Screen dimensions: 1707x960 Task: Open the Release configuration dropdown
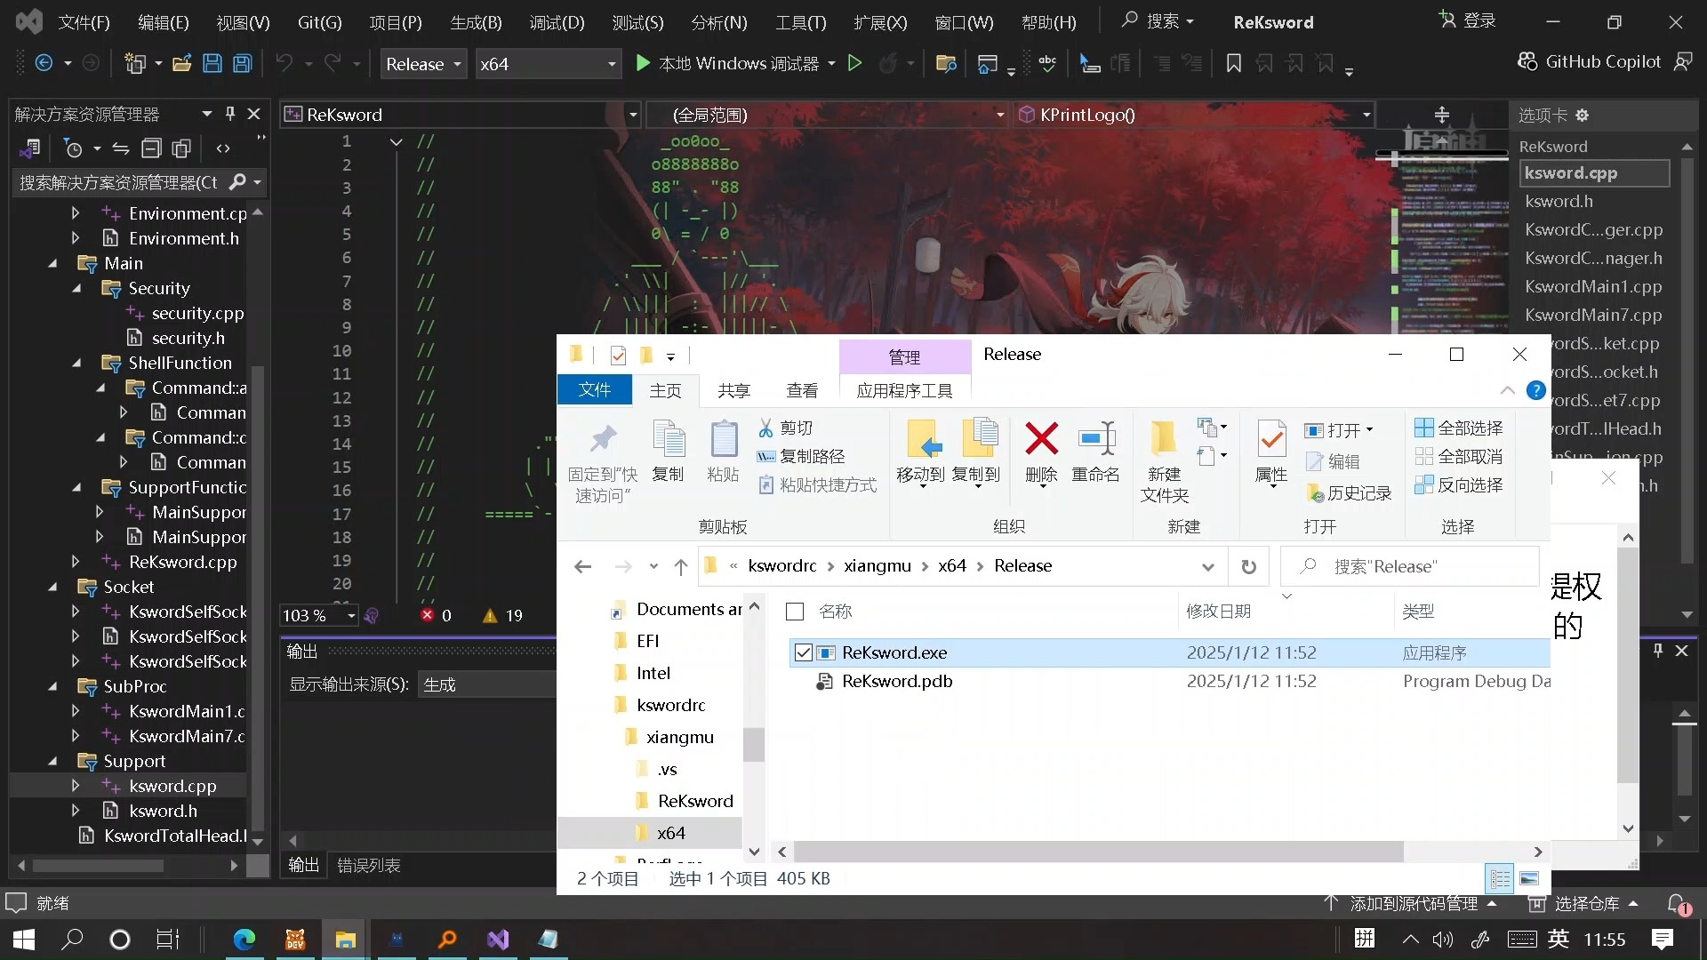coord(423,64)
